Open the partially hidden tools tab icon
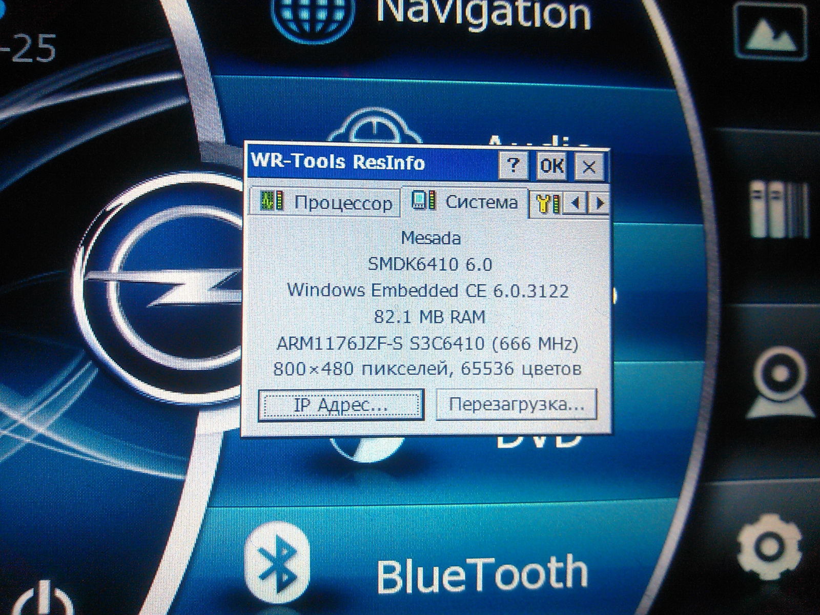The height and width of the screenshot is (615, 820). click(547, 203)
